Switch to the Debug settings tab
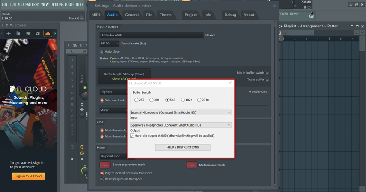This screenshot has height=192, width=366. [x=230, y=15]
